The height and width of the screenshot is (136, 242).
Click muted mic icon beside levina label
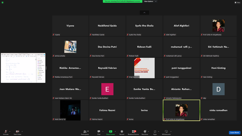click(127, 119)
